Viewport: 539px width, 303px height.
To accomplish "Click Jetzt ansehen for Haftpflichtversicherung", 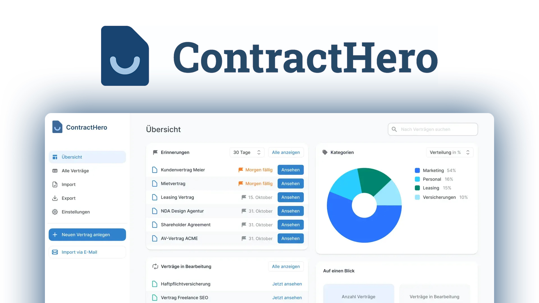I will pyautogui.click(x=287, y=283).
